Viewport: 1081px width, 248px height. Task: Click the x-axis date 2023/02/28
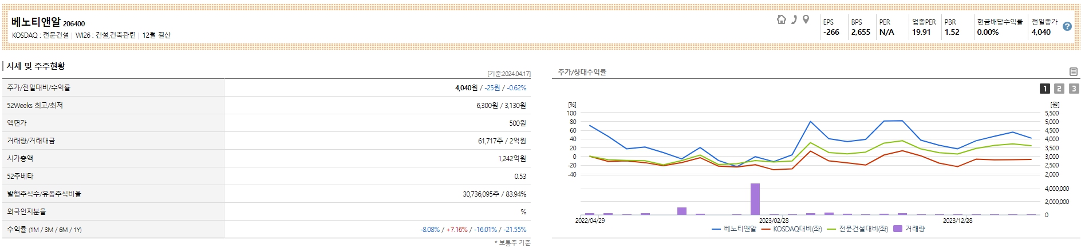coord(774,221)
